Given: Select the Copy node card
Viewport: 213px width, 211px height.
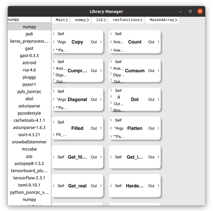Looking at the screenshot, I should (77, 42).
